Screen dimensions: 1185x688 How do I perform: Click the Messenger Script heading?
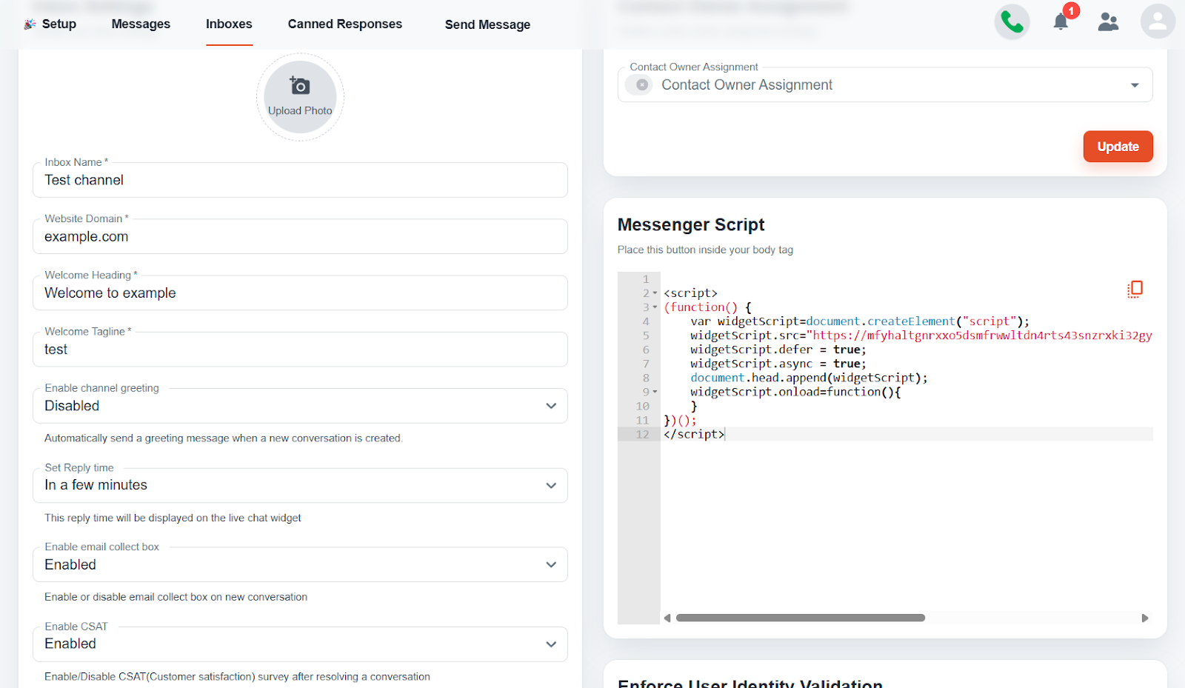pyautogui.click(x=691, y=224)
